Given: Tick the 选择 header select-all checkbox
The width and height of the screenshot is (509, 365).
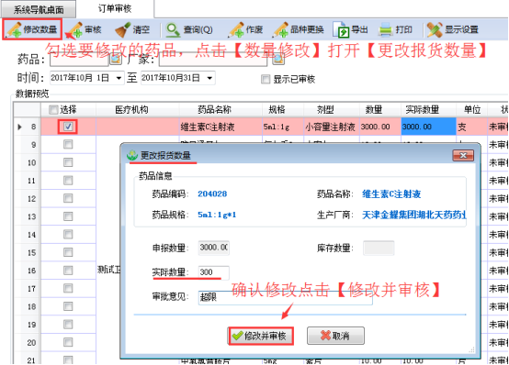Looking at the screenshot, I should (53, 109).
